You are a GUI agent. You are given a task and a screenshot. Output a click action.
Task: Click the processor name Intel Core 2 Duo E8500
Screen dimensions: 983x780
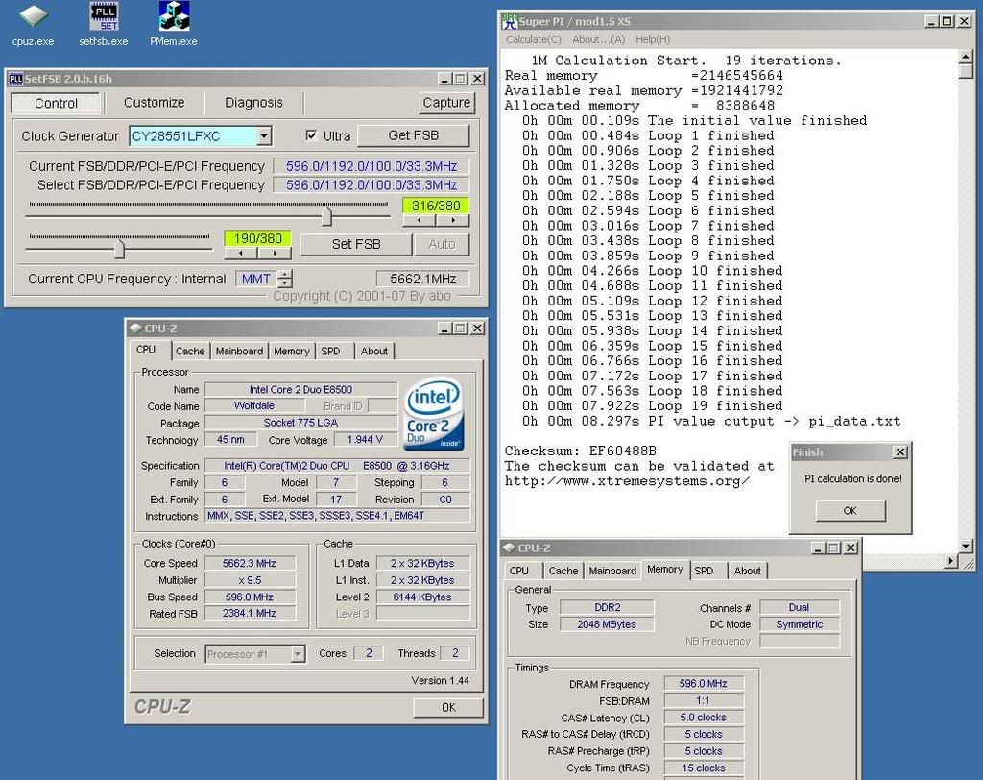300,390
